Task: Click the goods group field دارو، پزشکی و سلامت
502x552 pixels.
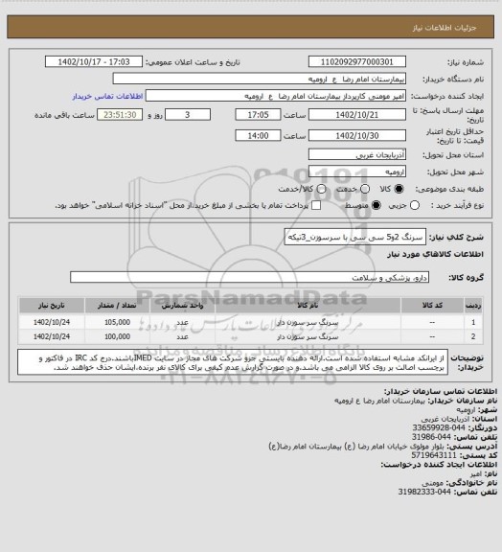Action: tap(249, 277)
